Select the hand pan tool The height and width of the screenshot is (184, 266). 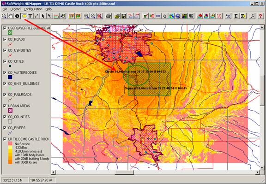point(11,16)
